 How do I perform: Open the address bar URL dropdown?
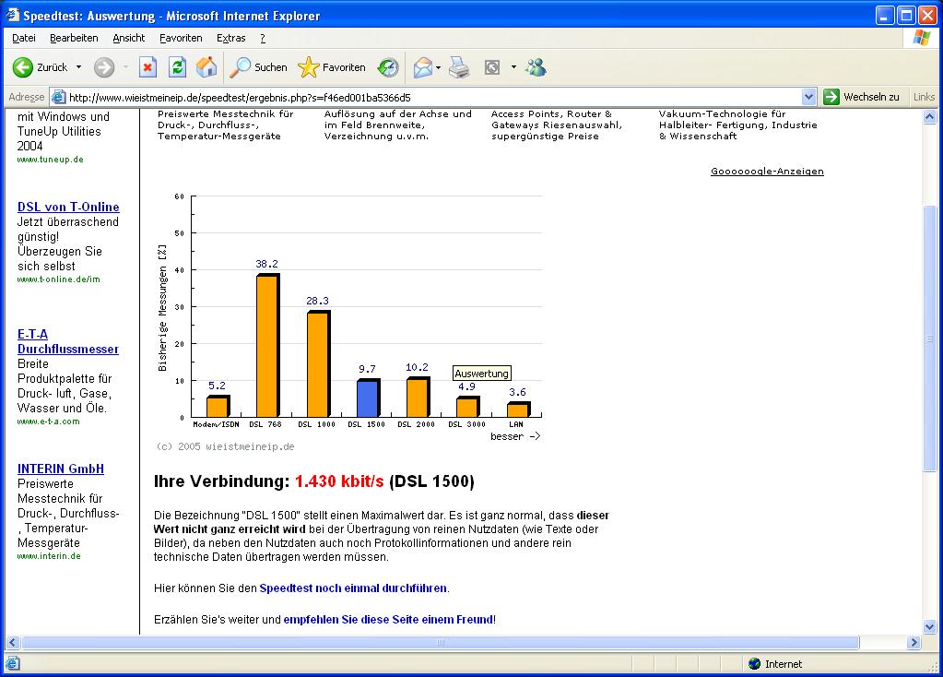(808, 97)
